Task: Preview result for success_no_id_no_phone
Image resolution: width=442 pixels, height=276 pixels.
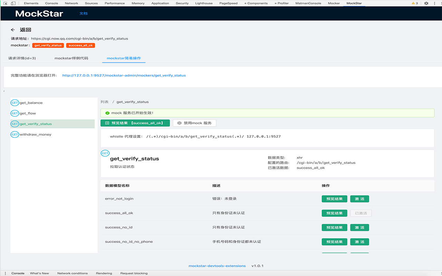Action: pos(334,242)
